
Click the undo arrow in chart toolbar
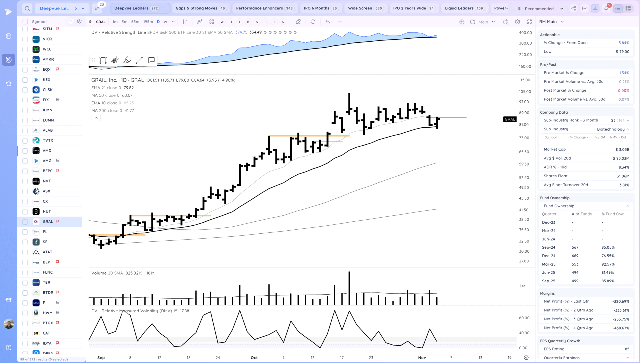[327, 22]
